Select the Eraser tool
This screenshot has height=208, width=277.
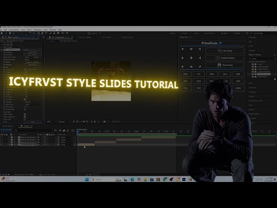pos(58,33)
